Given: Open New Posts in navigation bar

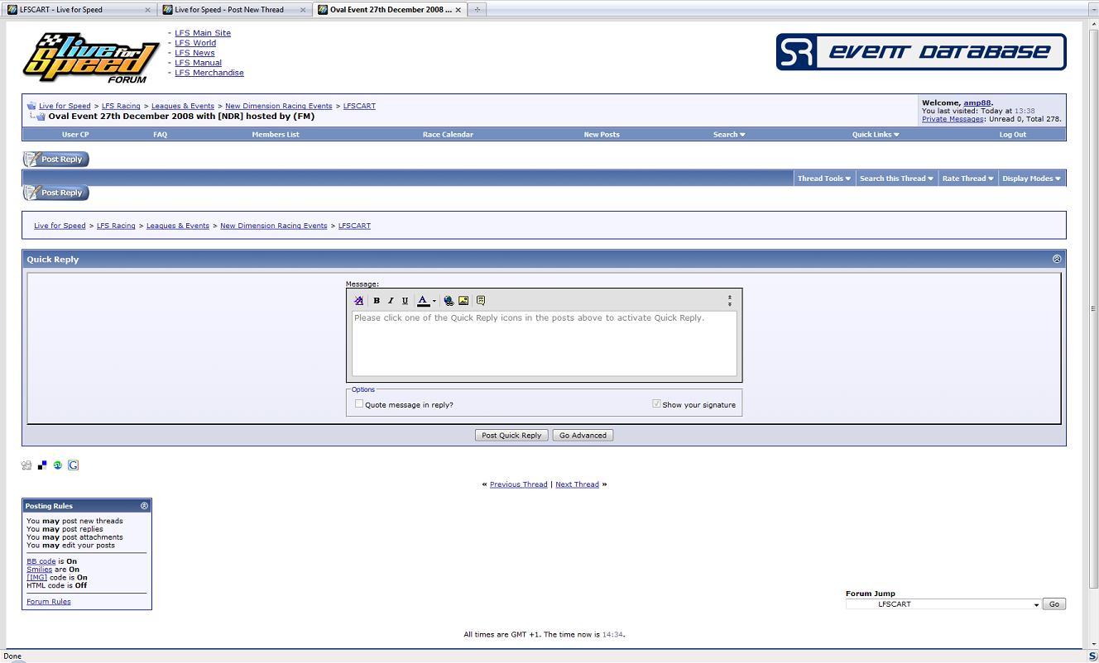Looking at the screenshot, I should coord(602,135).
